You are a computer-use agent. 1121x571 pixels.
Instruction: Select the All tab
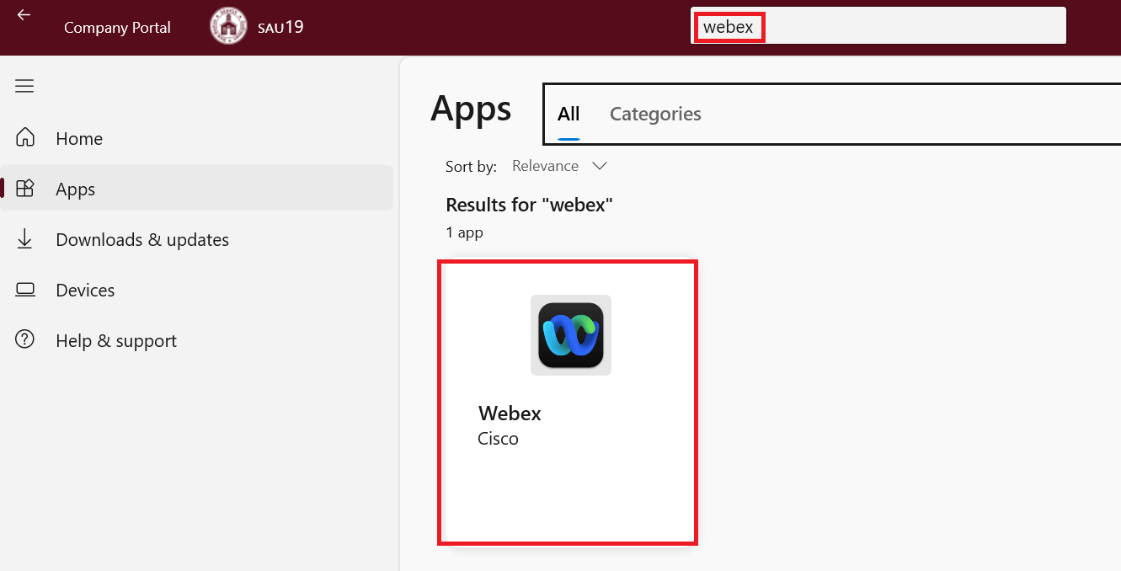(x=569, y=114)
